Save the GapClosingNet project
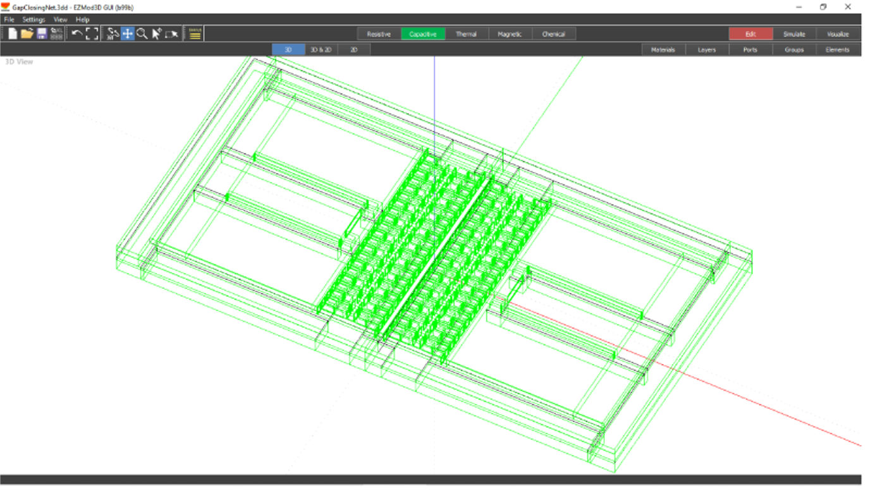The image size is (875, 498). click(x=42, y=33)
